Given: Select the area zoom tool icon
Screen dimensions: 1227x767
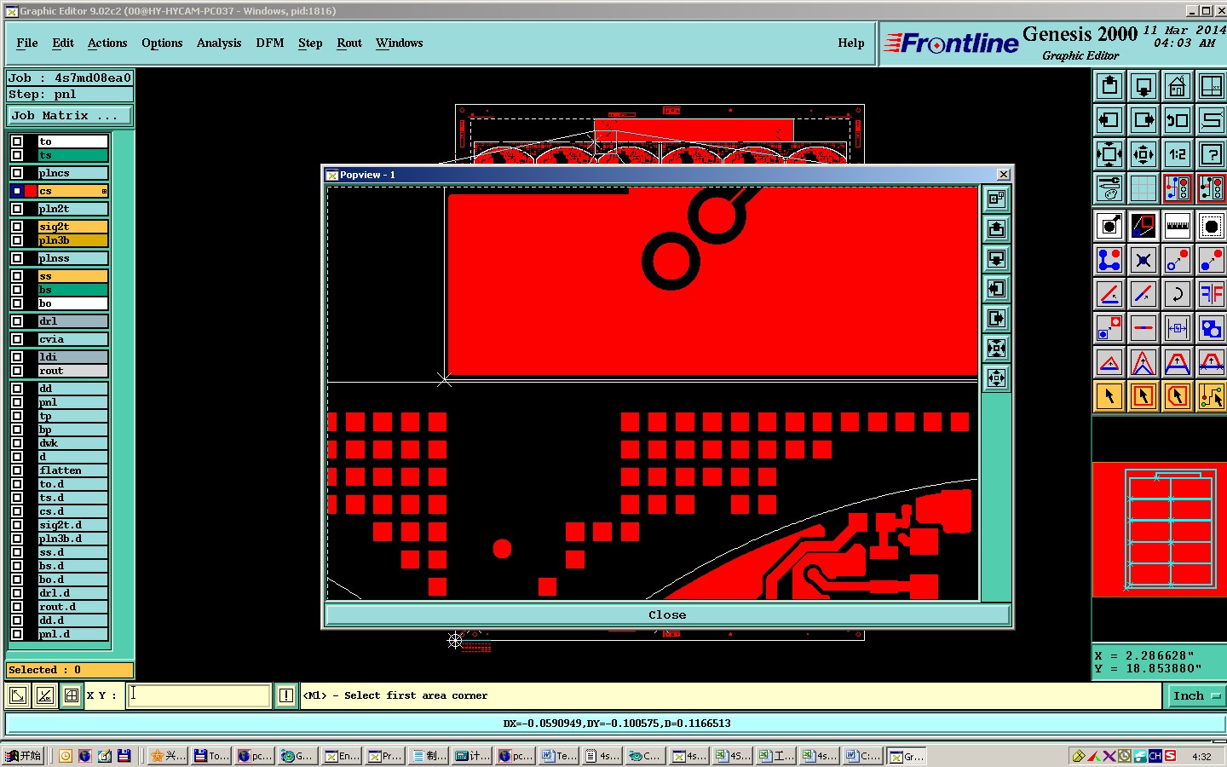Looking at the screenshot, I should pos(1212,226).
